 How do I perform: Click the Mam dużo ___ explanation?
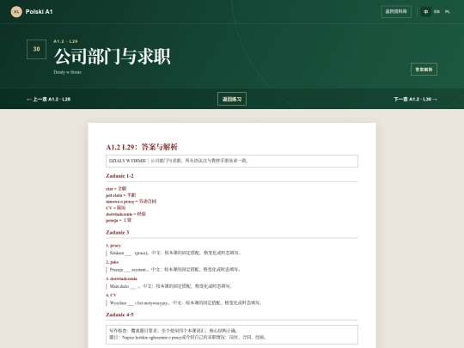[x=171, y=286]
